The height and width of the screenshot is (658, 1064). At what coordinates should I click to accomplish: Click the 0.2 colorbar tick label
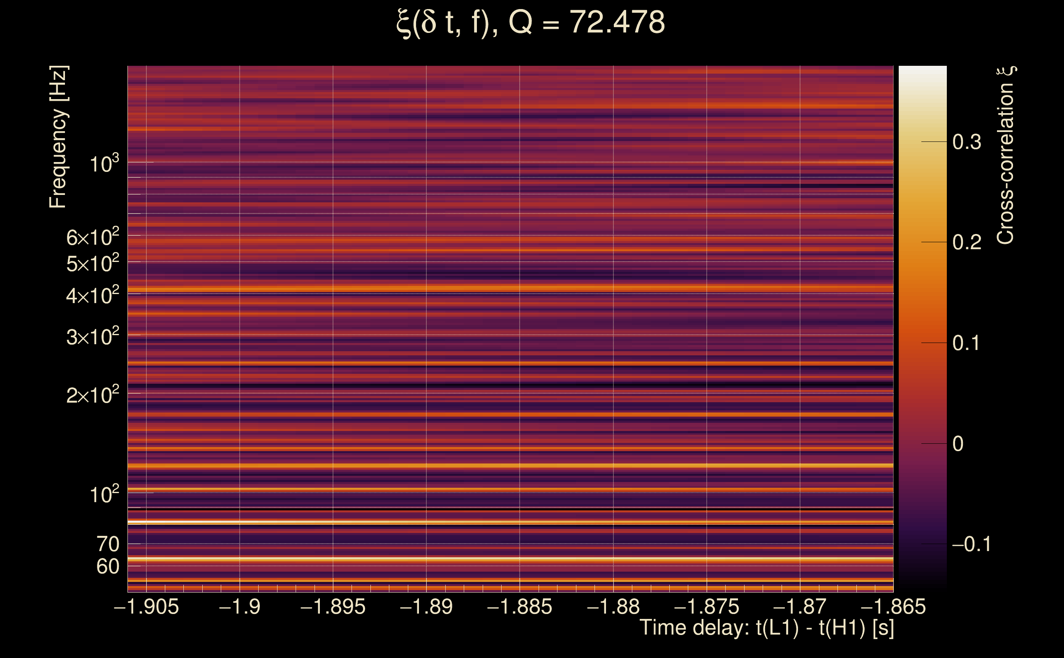(x=967, y=242)
